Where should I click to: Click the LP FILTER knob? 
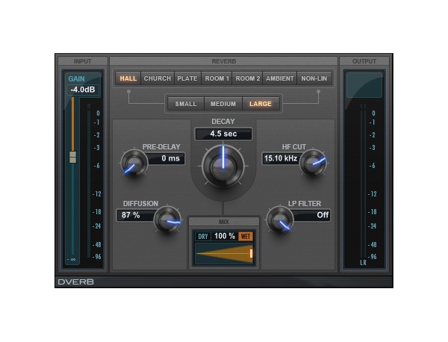tap(280, 220)
